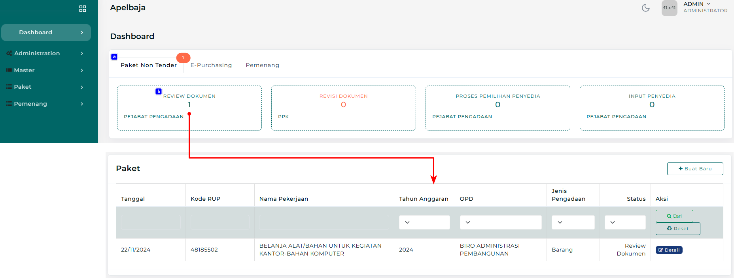
Task: Open the Tahun Anggaran filter dropdown
Action: tap(424, 222)
